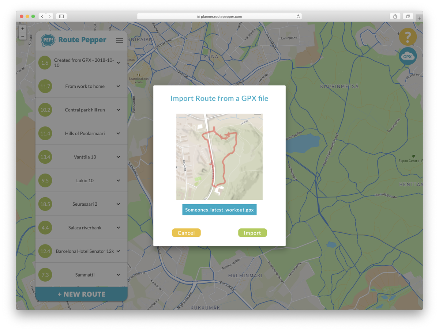Expand the Salaca riverbank chevron
Viewport: 439px width, 331px height.
click(x=118, y=228)
